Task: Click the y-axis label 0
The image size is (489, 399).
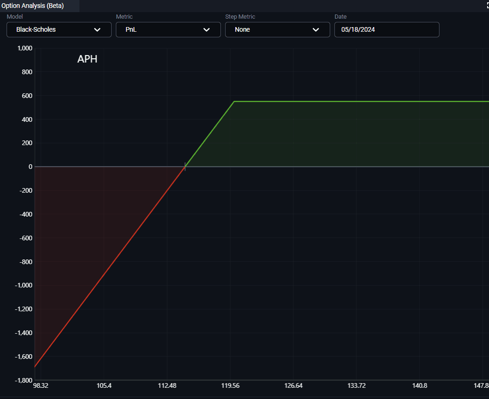Action: [30, 167]
